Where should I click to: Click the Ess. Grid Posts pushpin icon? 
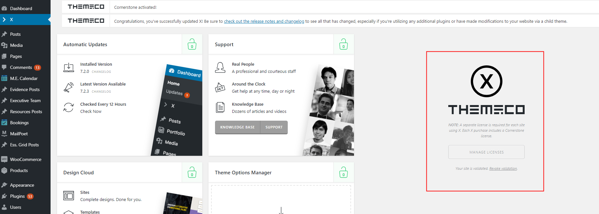coord(4,145)
